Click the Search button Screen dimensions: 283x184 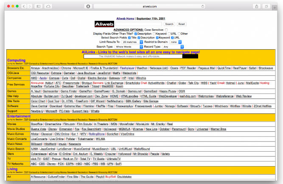(169, 24)
